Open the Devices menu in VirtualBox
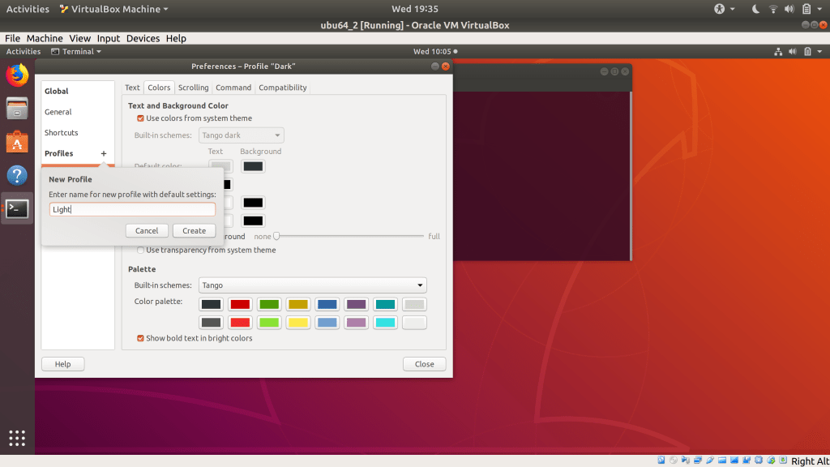Image resolution: width=830 pixels, height=467 pixels. pos(143,38)
